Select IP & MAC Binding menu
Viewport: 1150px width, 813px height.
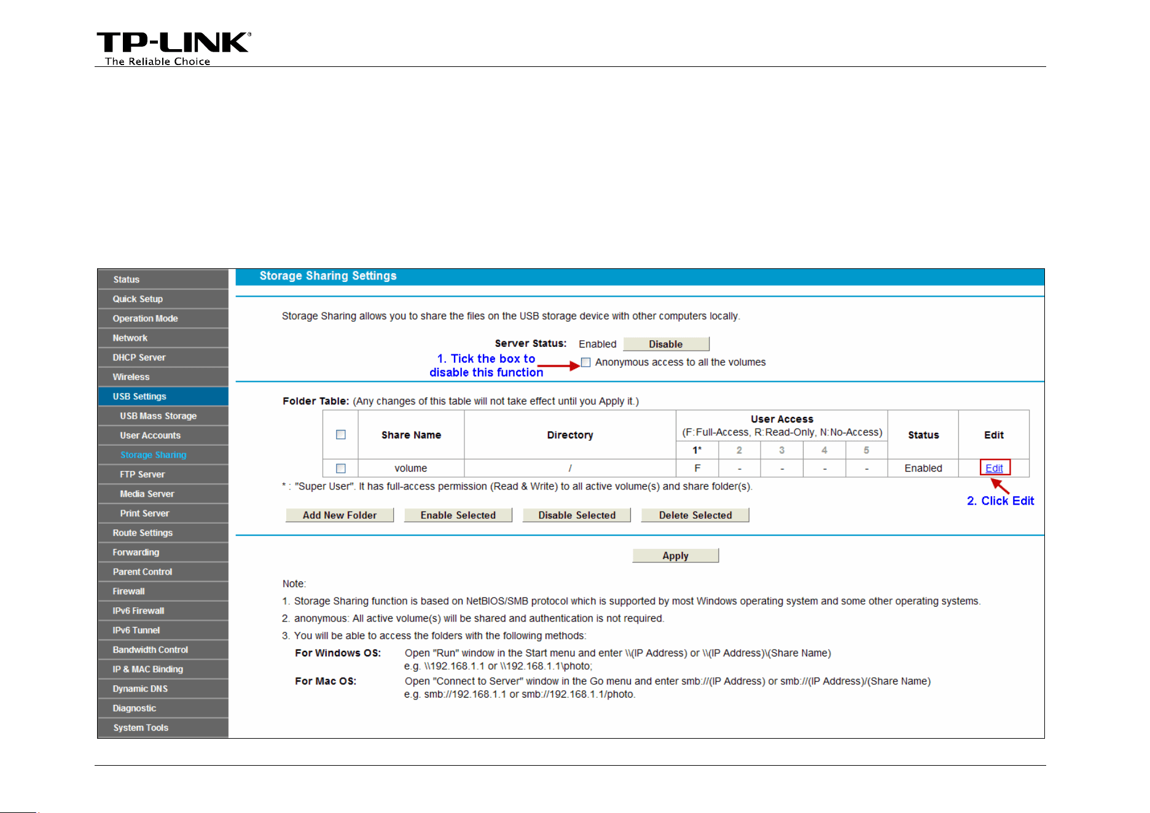163,669
